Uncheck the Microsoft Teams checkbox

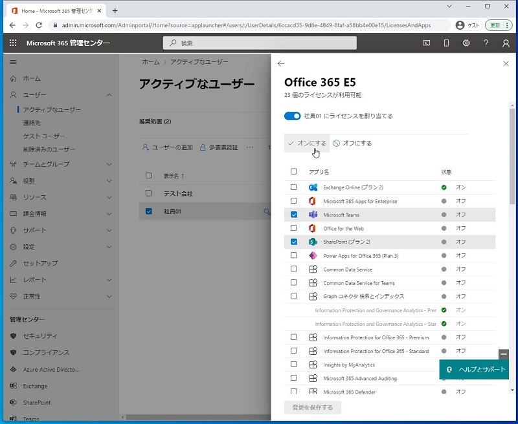[x=294, y=215]
